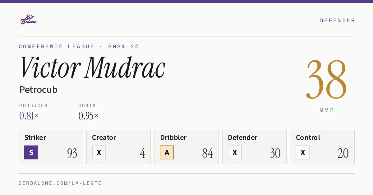Select the Defender card score 30
373x195 pixels.
[275, 153]
